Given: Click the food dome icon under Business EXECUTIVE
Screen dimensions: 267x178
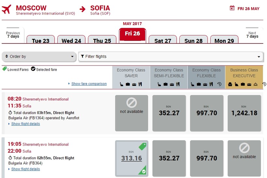Looking at the screenshot, I should click(x=255, y=84).
